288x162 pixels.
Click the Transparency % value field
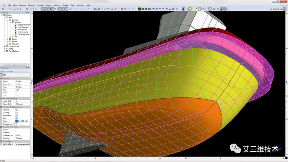coord(22,124)
